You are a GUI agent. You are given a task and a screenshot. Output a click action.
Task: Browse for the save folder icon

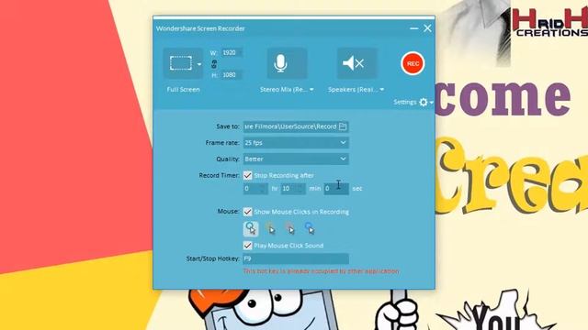[x=343, y=126]
